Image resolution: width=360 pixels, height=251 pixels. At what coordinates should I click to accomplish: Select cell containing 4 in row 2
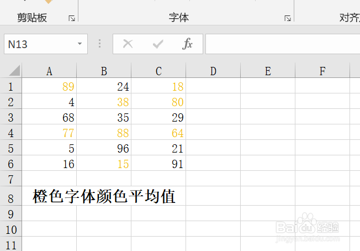click(x=49, y=101)
